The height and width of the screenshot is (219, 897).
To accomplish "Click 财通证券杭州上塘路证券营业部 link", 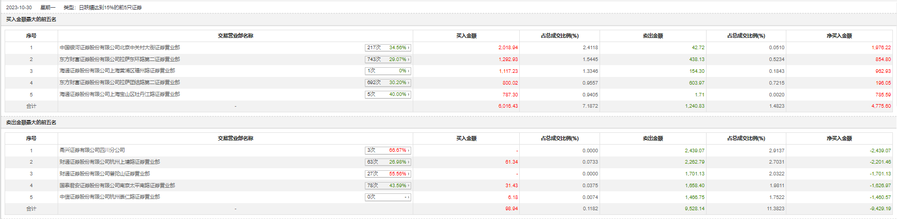I will pyautogui.click(x=110, y=162).
